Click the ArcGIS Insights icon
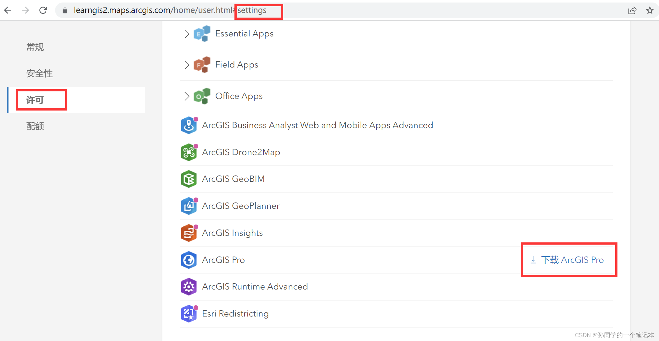659x341 pixels. pos(189,233)
